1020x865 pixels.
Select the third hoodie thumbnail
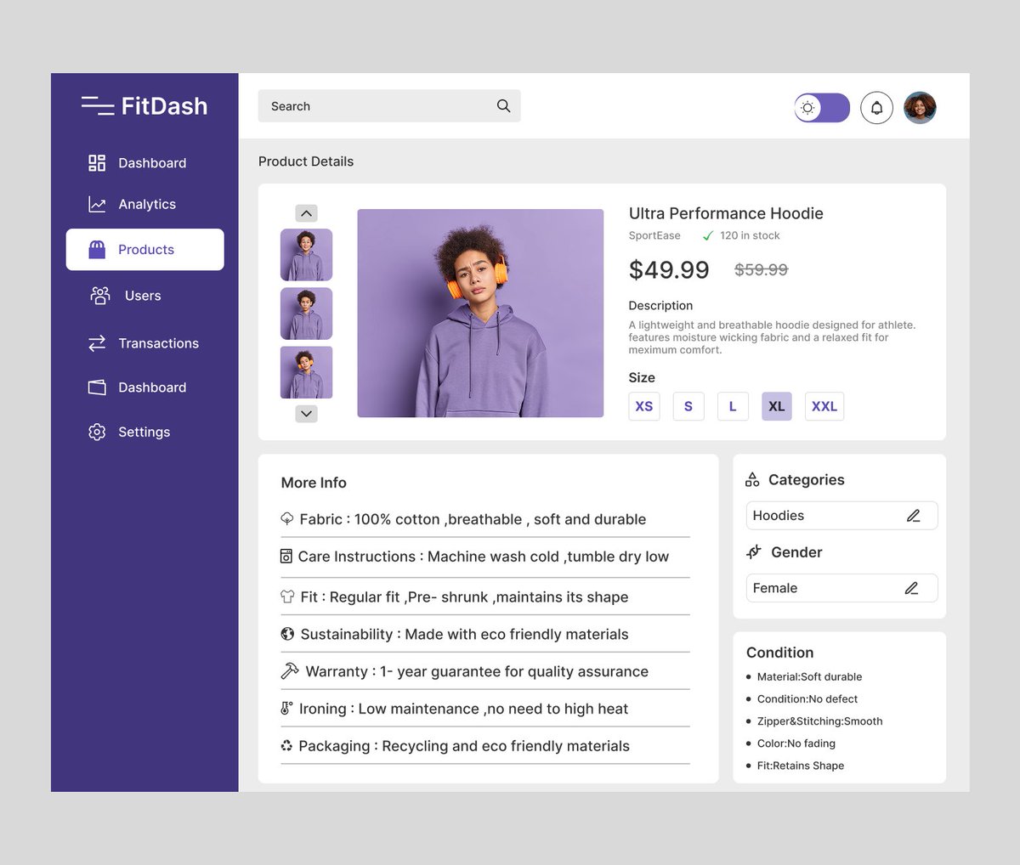(x=306, y=372)
